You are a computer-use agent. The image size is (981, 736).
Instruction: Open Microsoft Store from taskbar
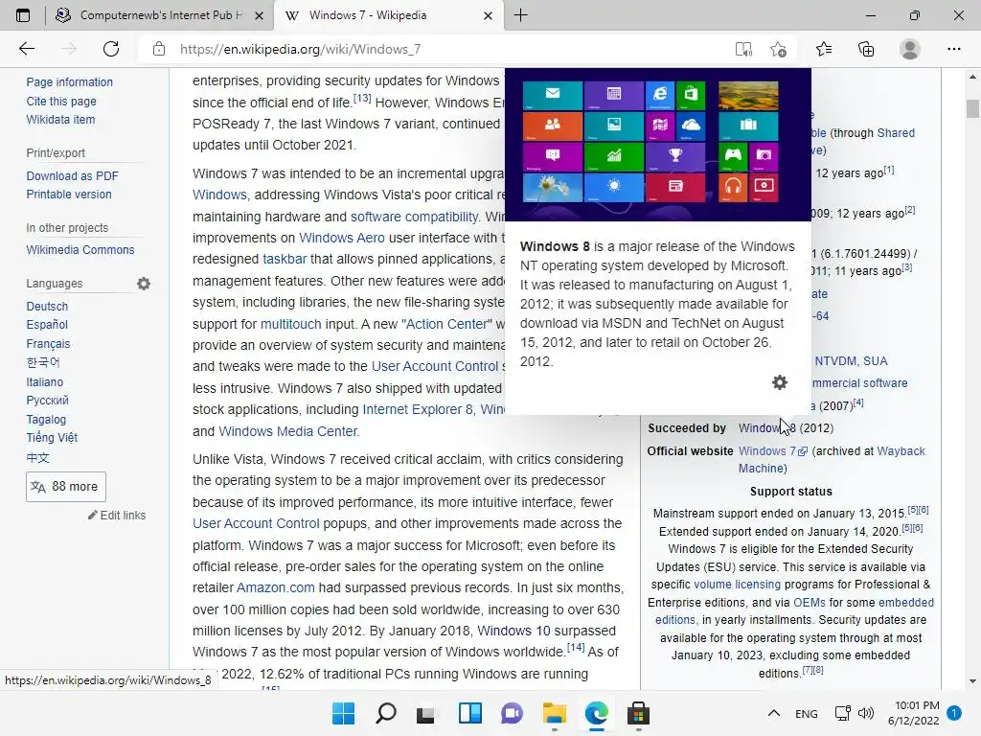coord(638,713)
